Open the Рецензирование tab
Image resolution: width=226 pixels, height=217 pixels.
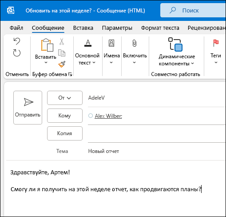pos(206,28)
